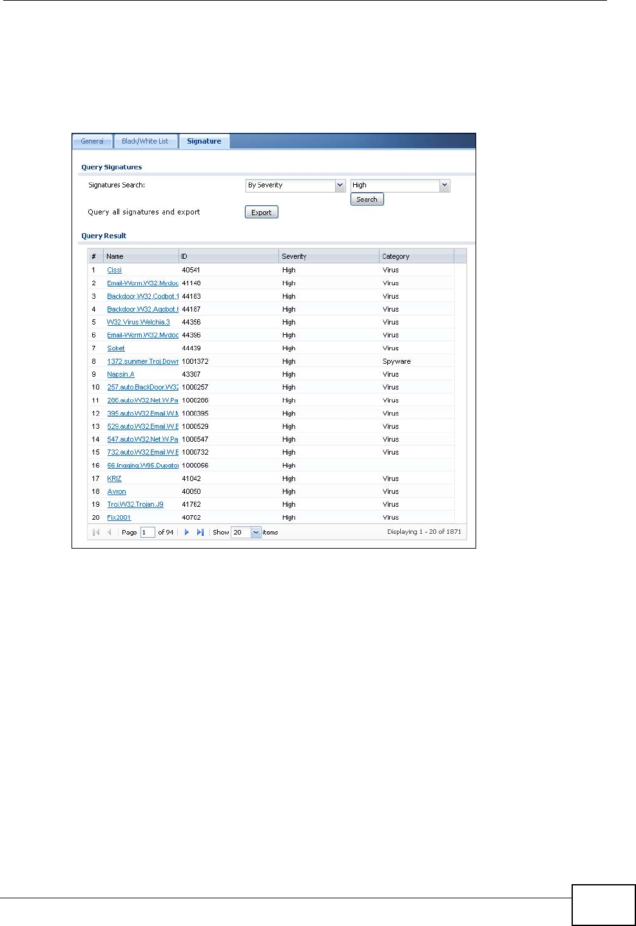This screenshot has height=926, width=636.
Task: Open the Napsin.A signature link
Action: click(x=121, y=374)
